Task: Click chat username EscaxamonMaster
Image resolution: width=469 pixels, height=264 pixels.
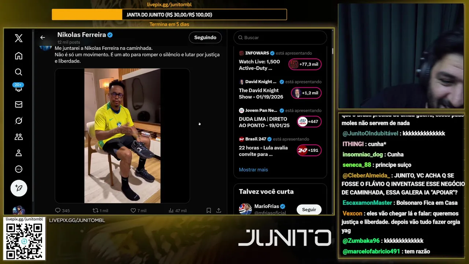Action: (x=367, y=203)
